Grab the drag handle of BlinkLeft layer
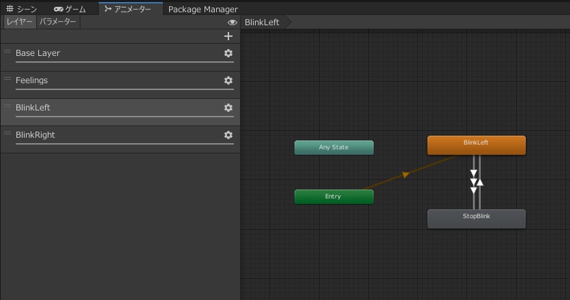 7,106
